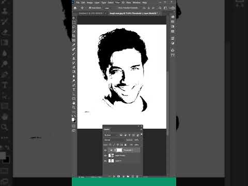
Task: Select the Rectangular Marquee tool
Action: click(74, 22)
